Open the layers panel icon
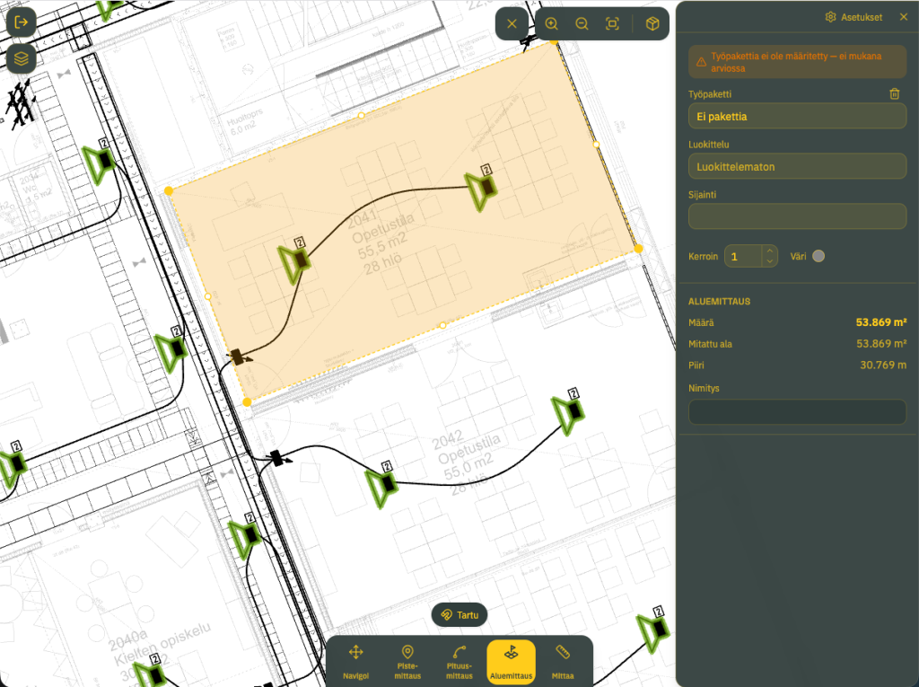919x687 pixels. [x=22, y=58]
